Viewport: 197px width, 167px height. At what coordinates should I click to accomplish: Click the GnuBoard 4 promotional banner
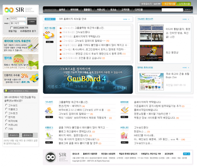click(x=88, y=79)
